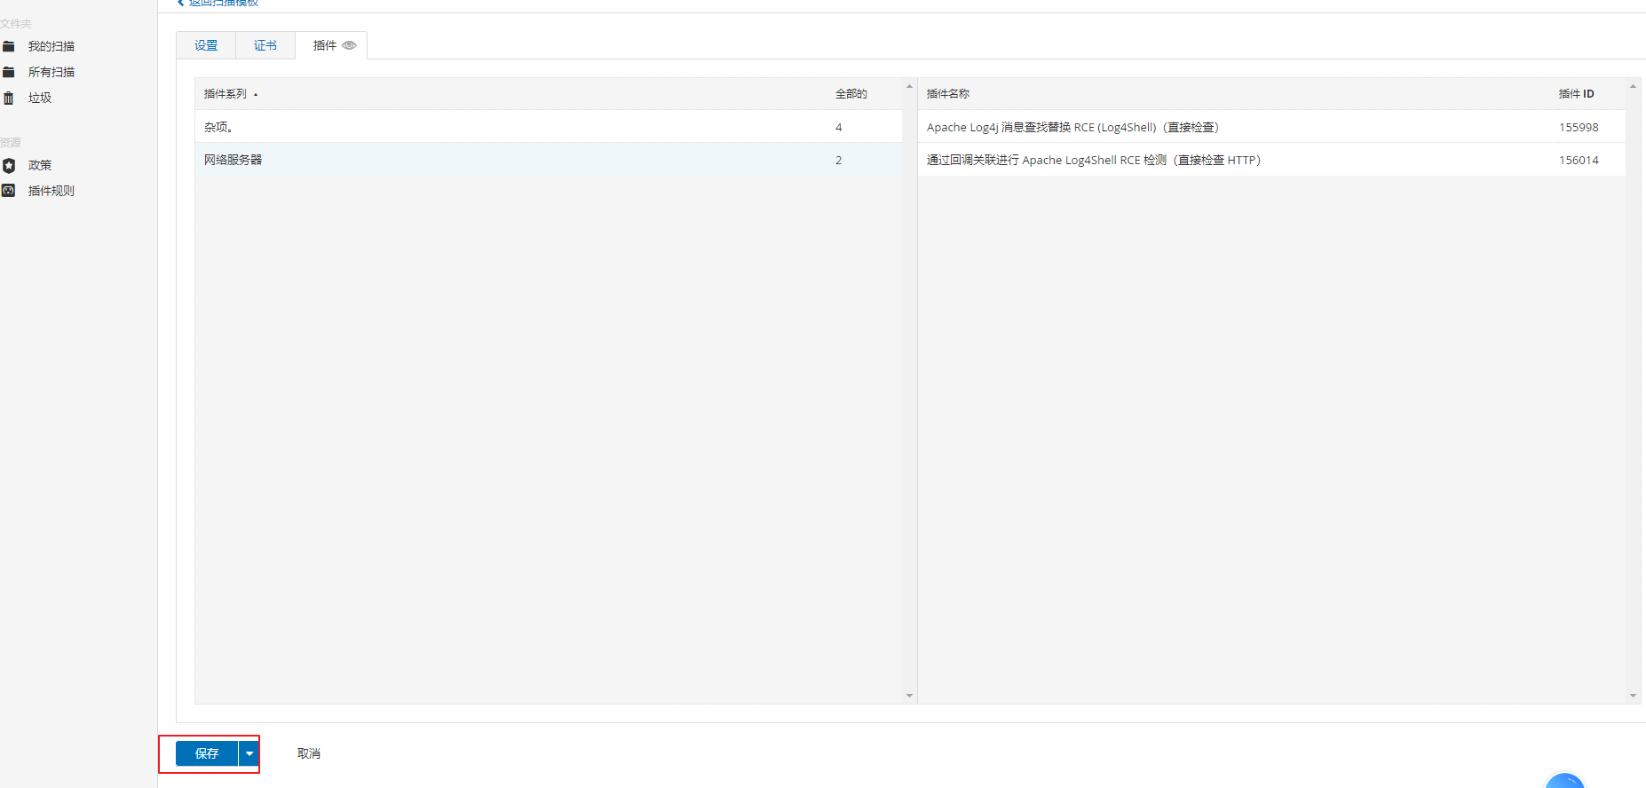Screen dimensions: 1646x788
Task: Click the 政策 shield icon
Action: point(9,165)
